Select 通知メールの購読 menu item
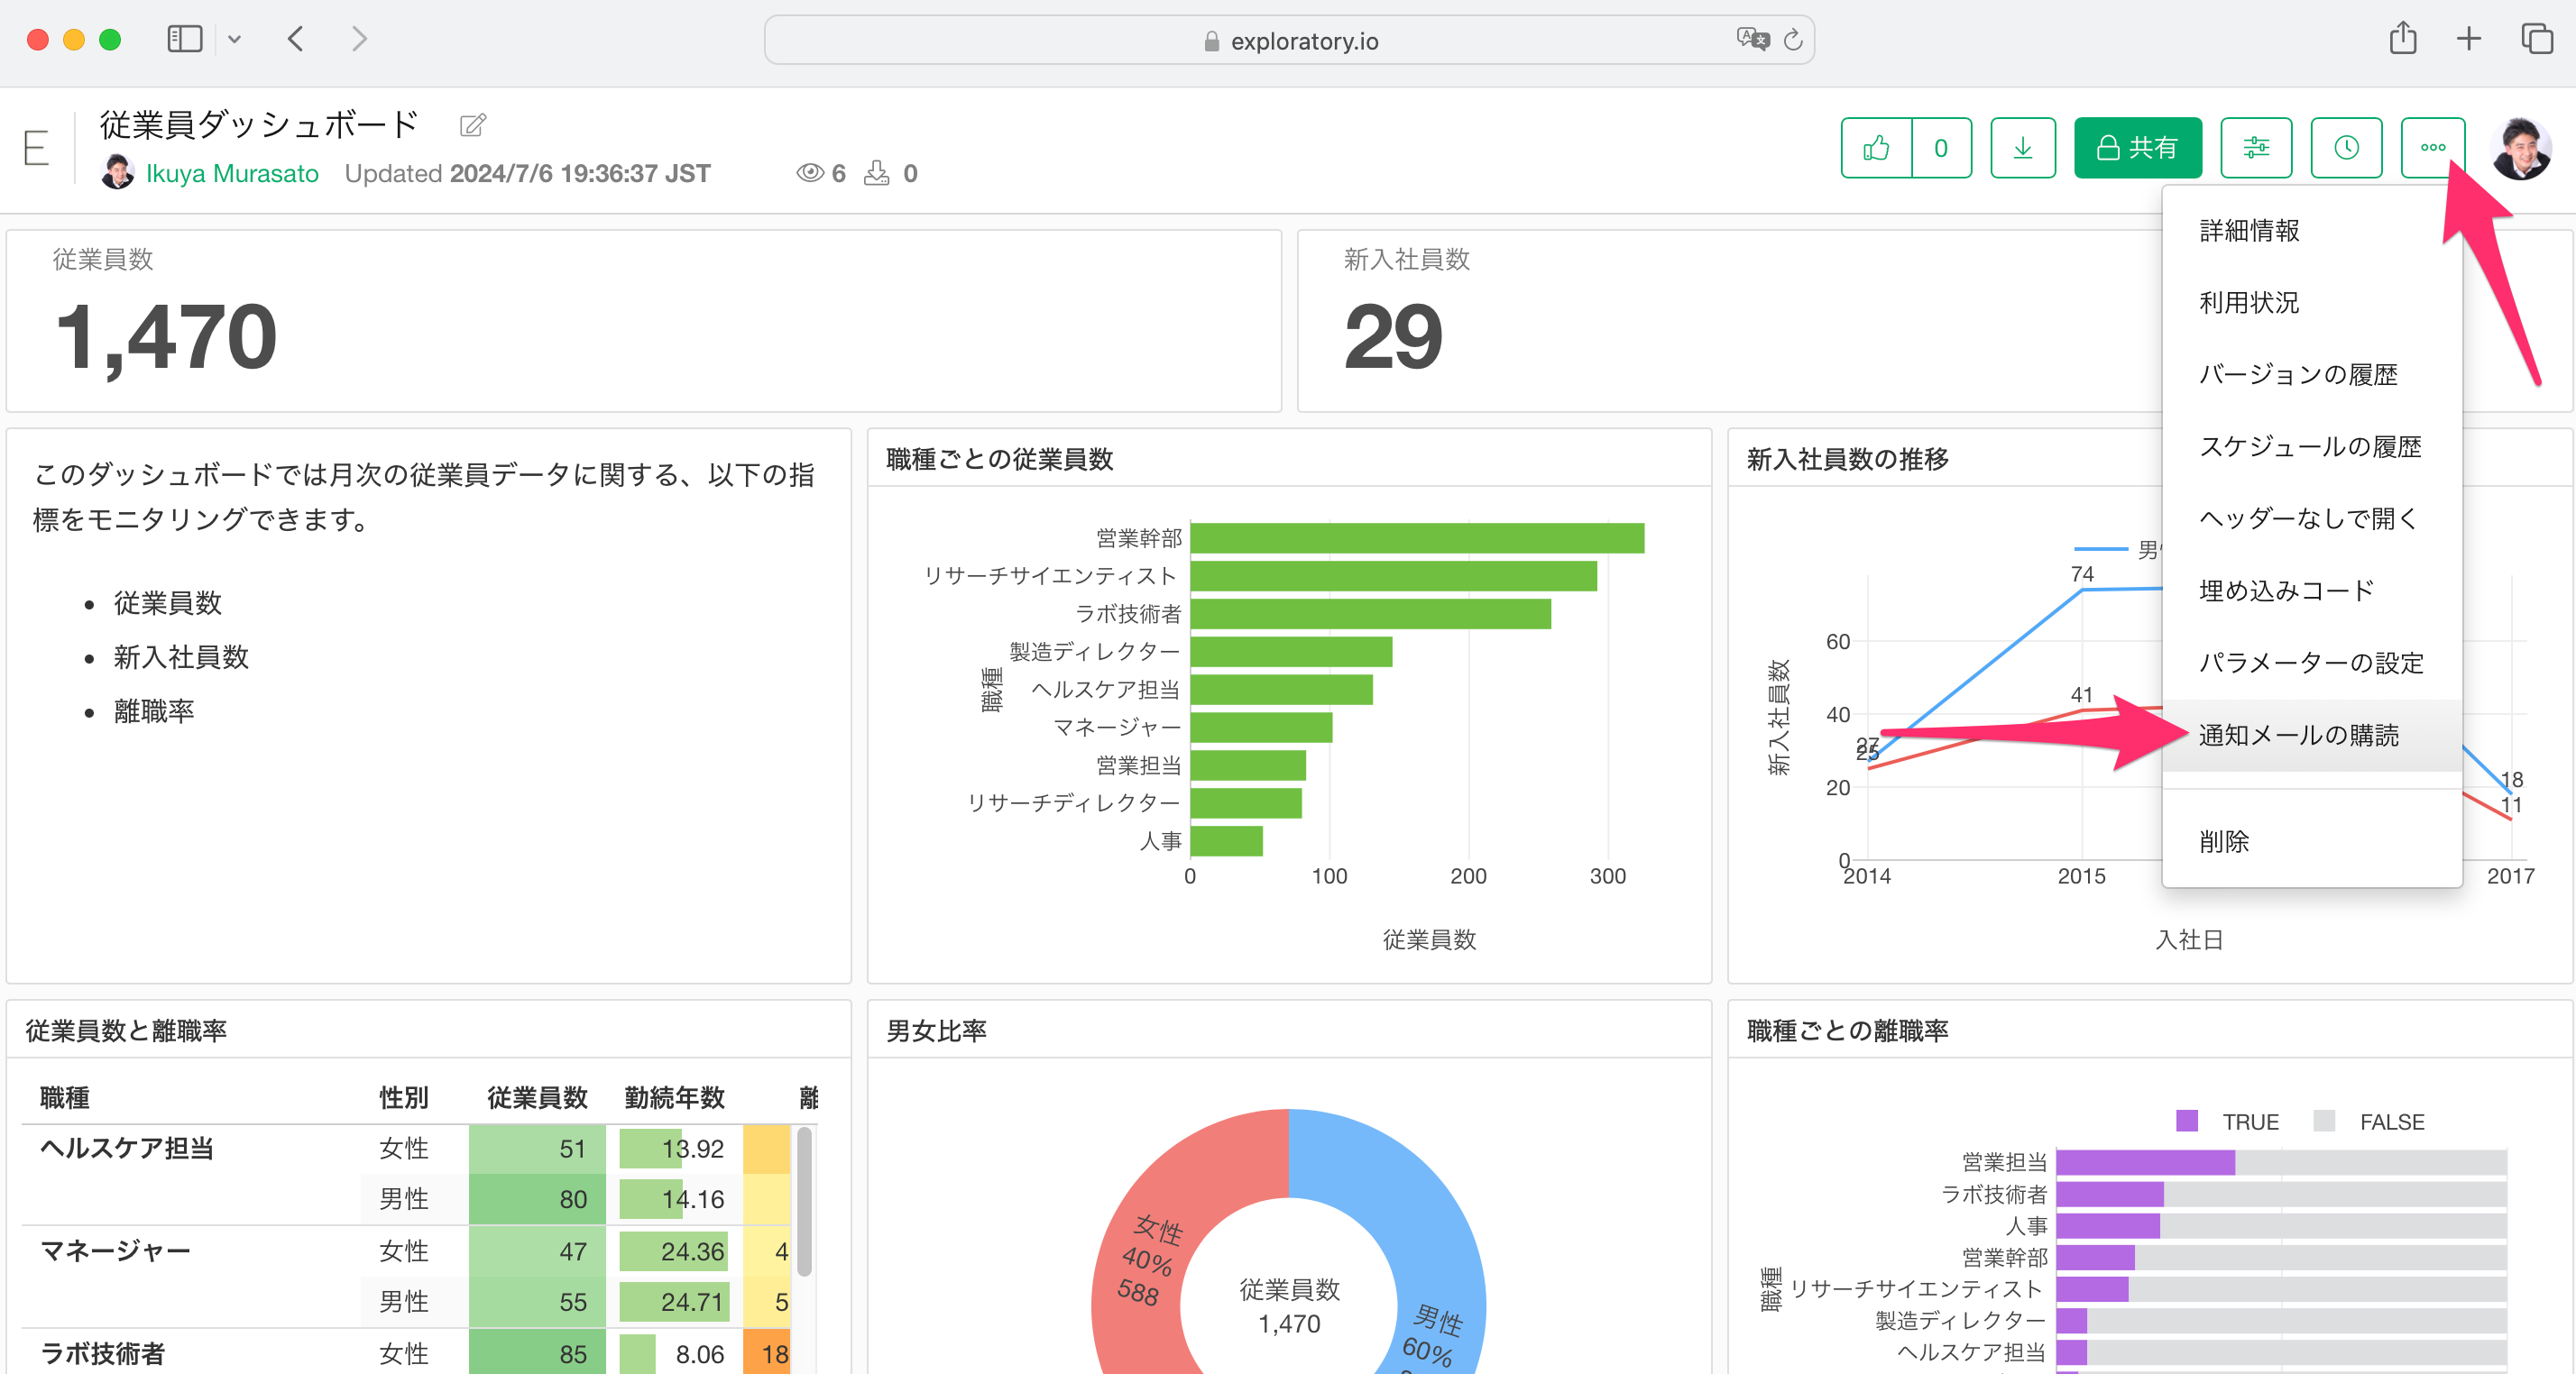Screen dimensions: 2576x1374 [2298, 736]
